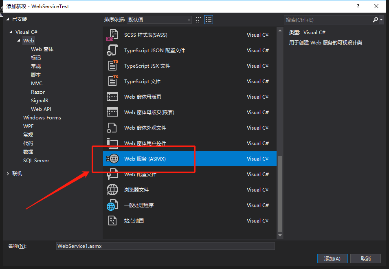The width and height of the screenshot is (389, 269).
Task: Select Windows Forms category
Action: pyautogui.click(x=42, y=118)
